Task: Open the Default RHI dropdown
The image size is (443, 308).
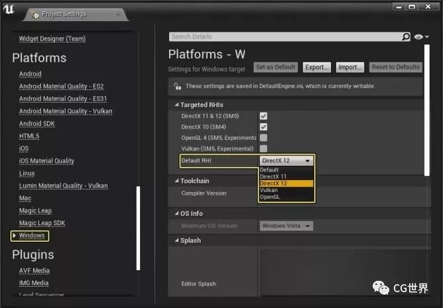Action: (286, 161)
